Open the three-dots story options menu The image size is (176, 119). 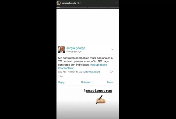[116, 3]
